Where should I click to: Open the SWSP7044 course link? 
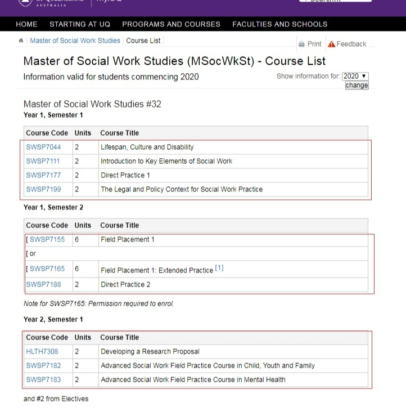click(43, 147)
